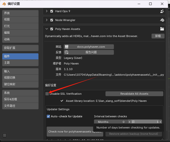The image size is (170, 142).
Task: Switch to the 编辑 section
Action: pos(20,33)
